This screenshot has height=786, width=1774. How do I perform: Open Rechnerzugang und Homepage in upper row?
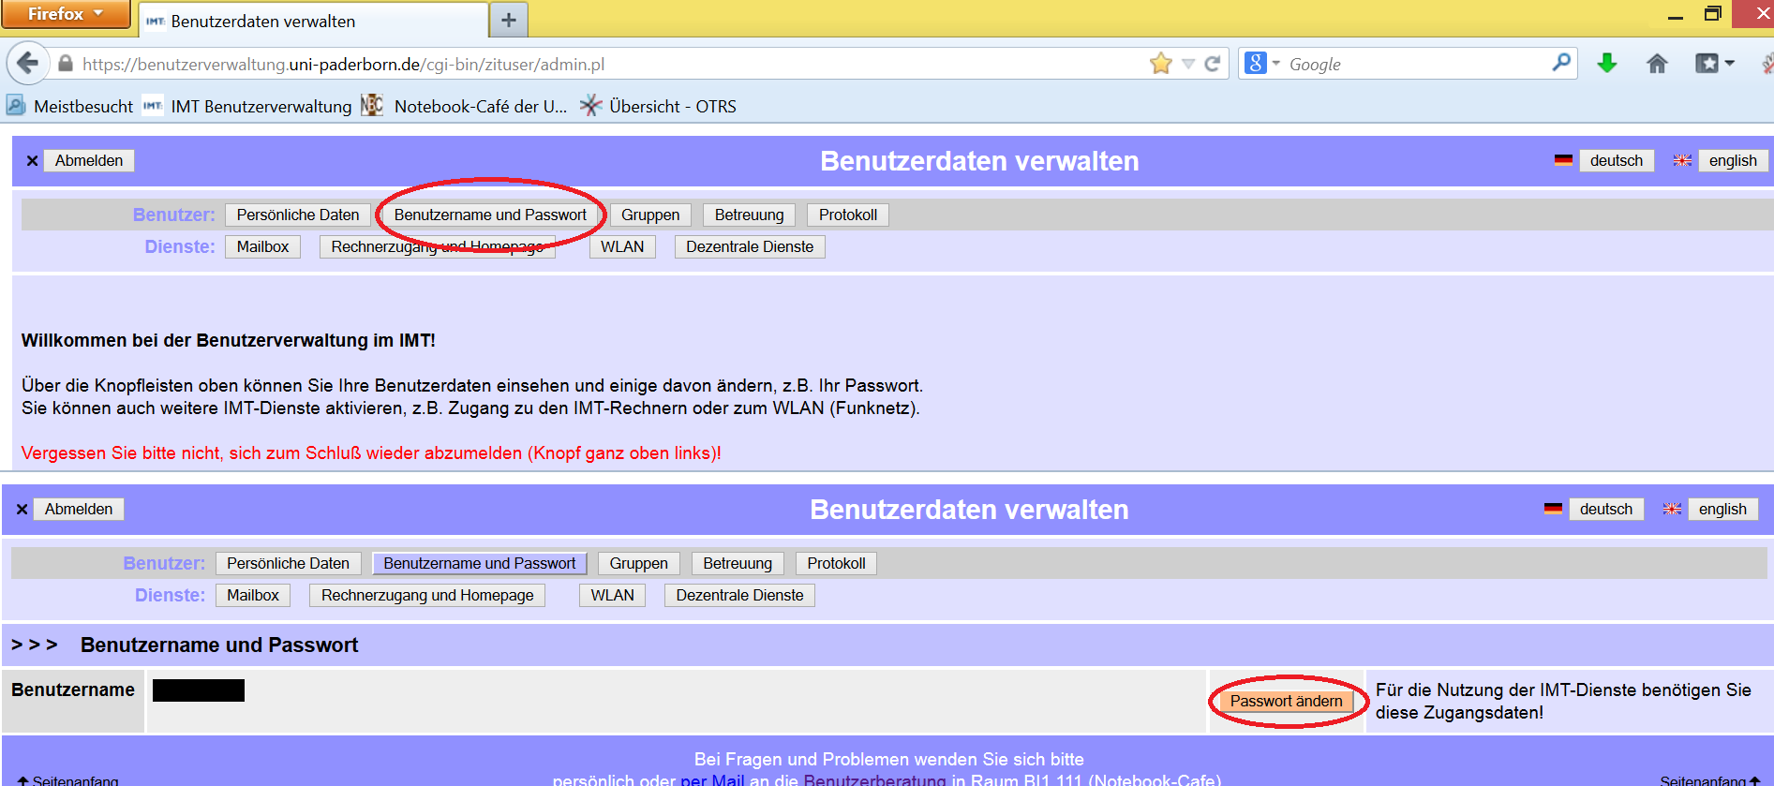click(438, 246)
